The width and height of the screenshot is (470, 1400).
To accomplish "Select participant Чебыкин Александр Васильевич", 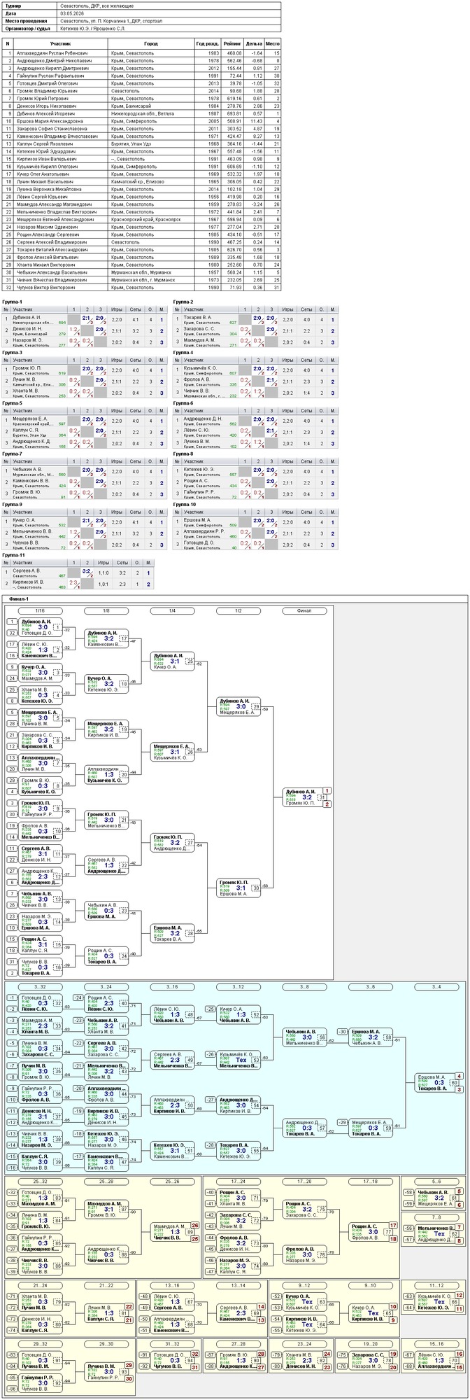I will (51, 272).
